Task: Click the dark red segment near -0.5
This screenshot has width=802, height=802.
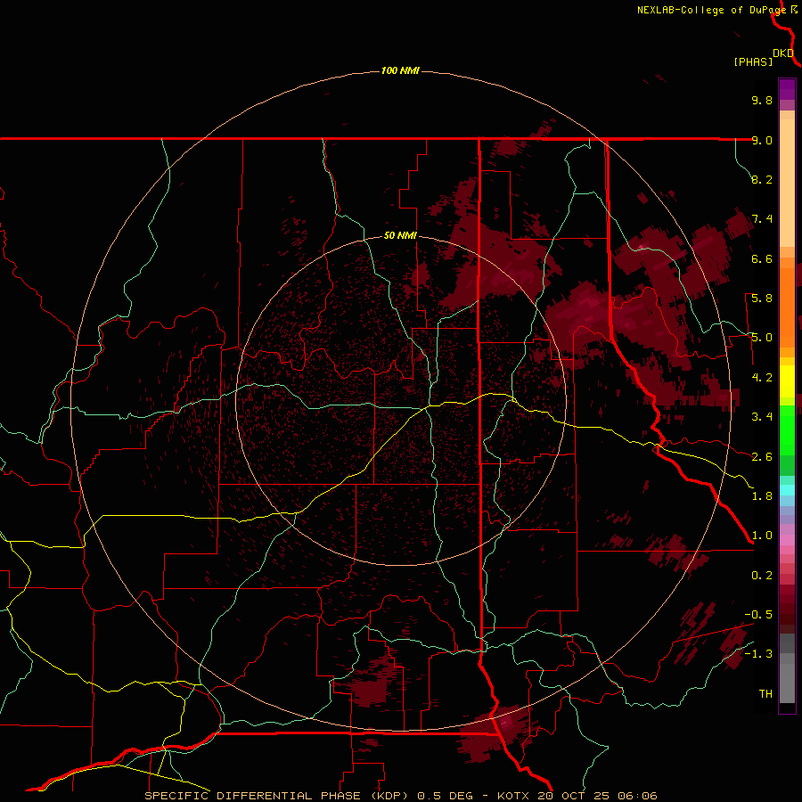Action: [787, 614]
